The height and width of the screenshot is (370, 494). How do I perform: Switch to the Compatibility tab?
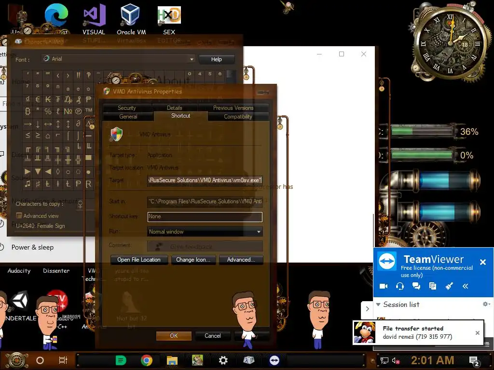(x=238, y=117)
